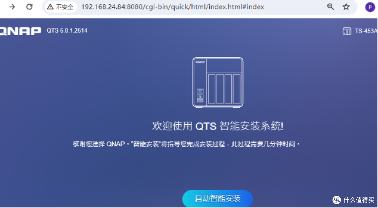Click the NAS device icon beside TS-453A

tap(347, 31)
